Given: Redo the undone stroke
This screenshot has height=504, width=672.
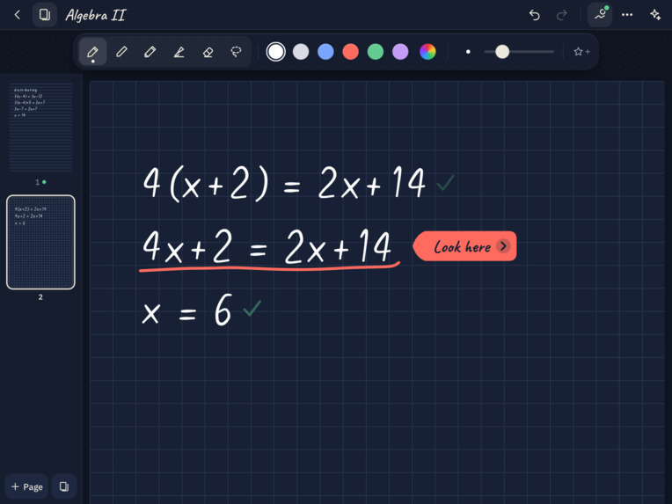Looking at the screenshot, I should (561, 15).
